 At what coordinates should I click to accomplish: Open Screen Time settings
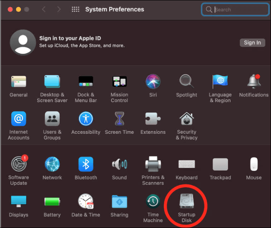pyautogui.click(x=119, y=119)
